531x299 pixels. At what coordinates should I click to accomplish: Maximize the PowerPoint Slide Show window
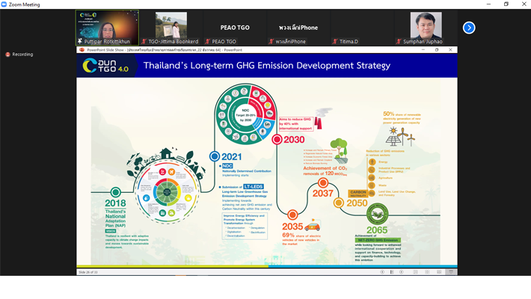coord(438,50)
